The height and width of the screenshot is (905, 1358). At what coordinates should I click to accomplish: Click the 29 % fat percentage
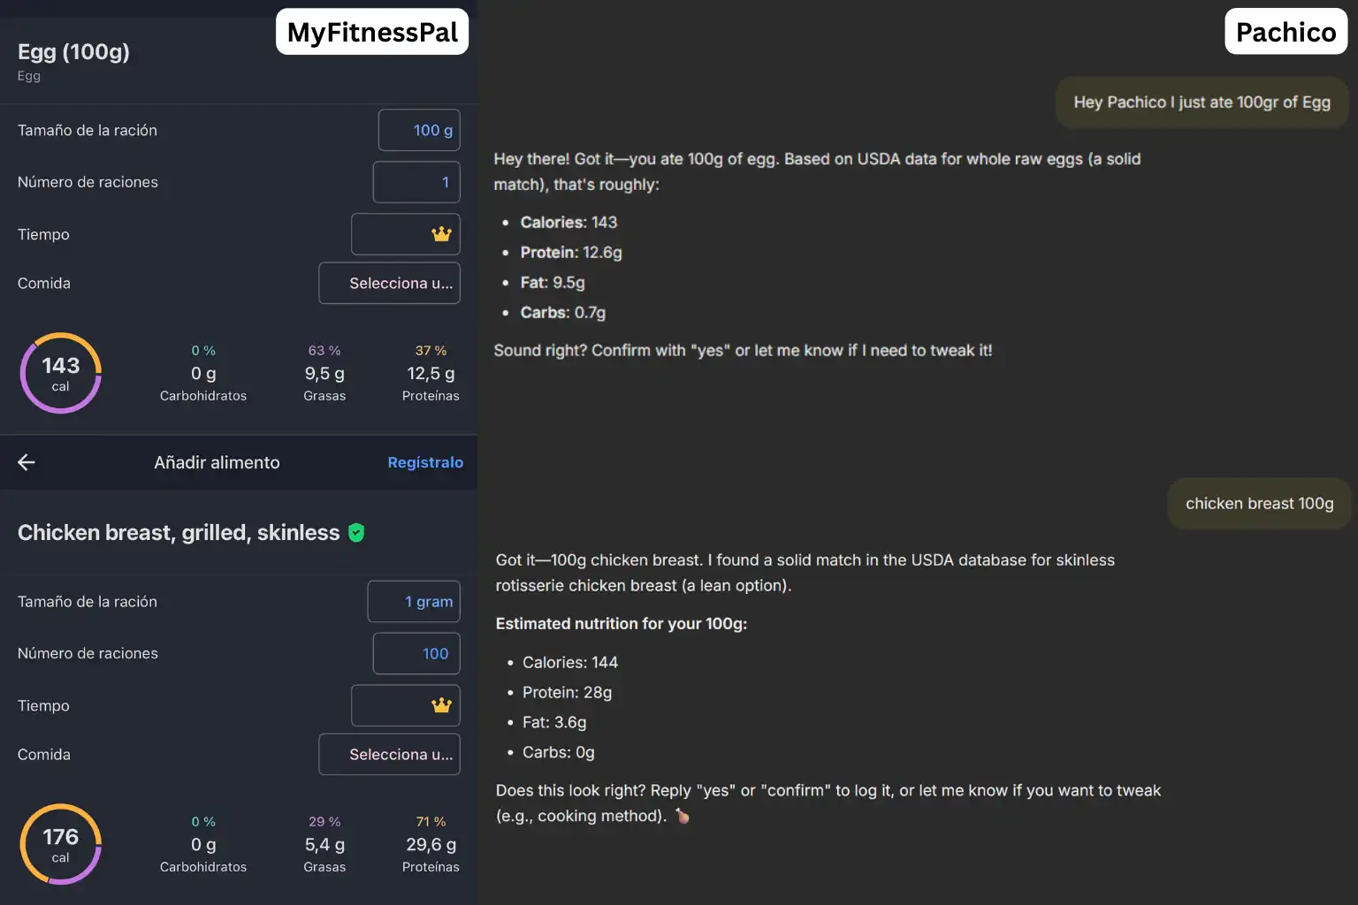[x=324, y=821]
